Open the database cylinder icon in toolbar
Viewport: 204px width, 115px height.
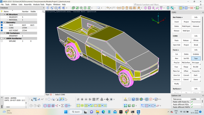click(56, 8)
